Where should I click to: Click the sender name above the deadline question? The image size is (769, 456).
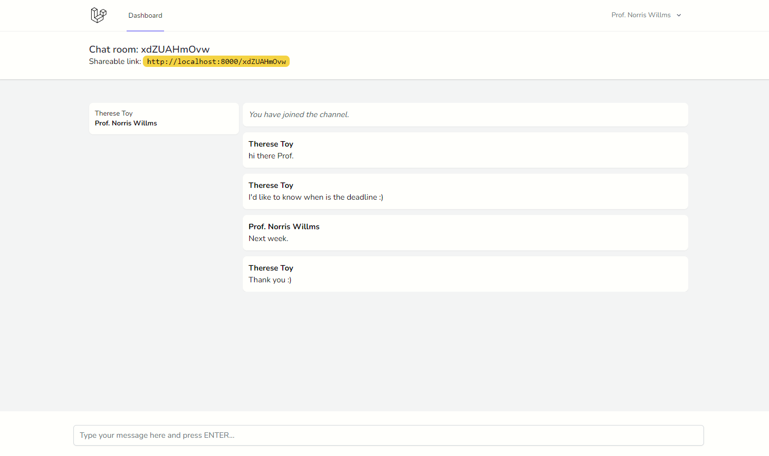tap(271, 185)
